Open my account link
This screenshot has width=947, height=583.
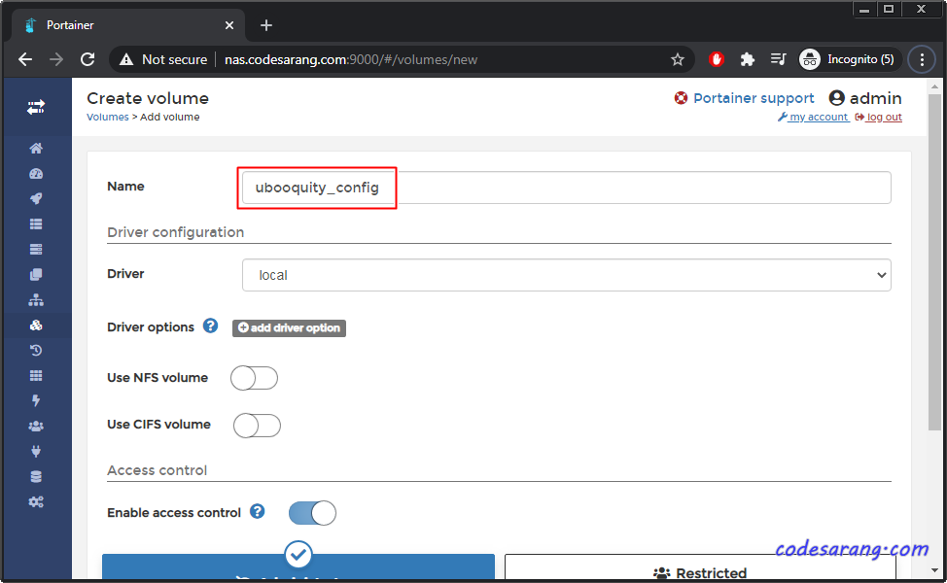813,117
